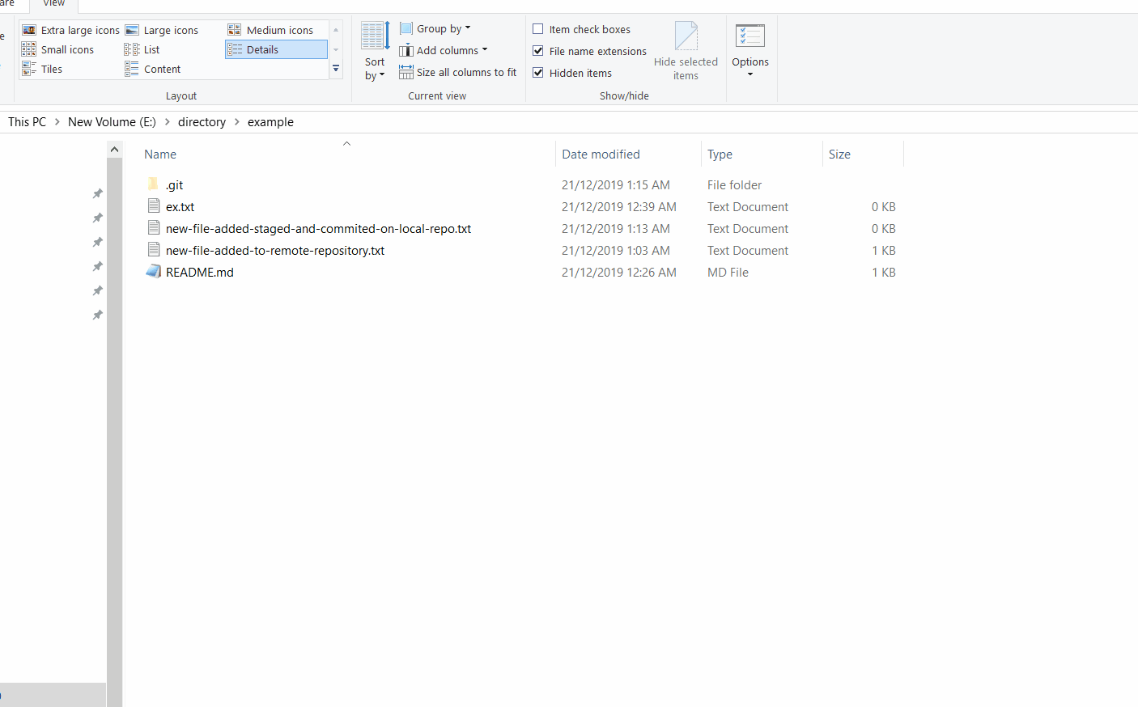Screen dimensions: 1138x707
Task: Click the navigation pane scrollbar up arrow
Action: coord(114,150)
